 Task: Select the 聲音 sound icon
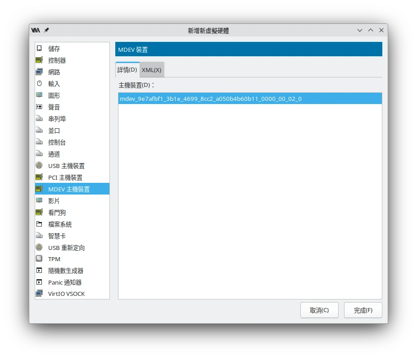pos(39,107)
